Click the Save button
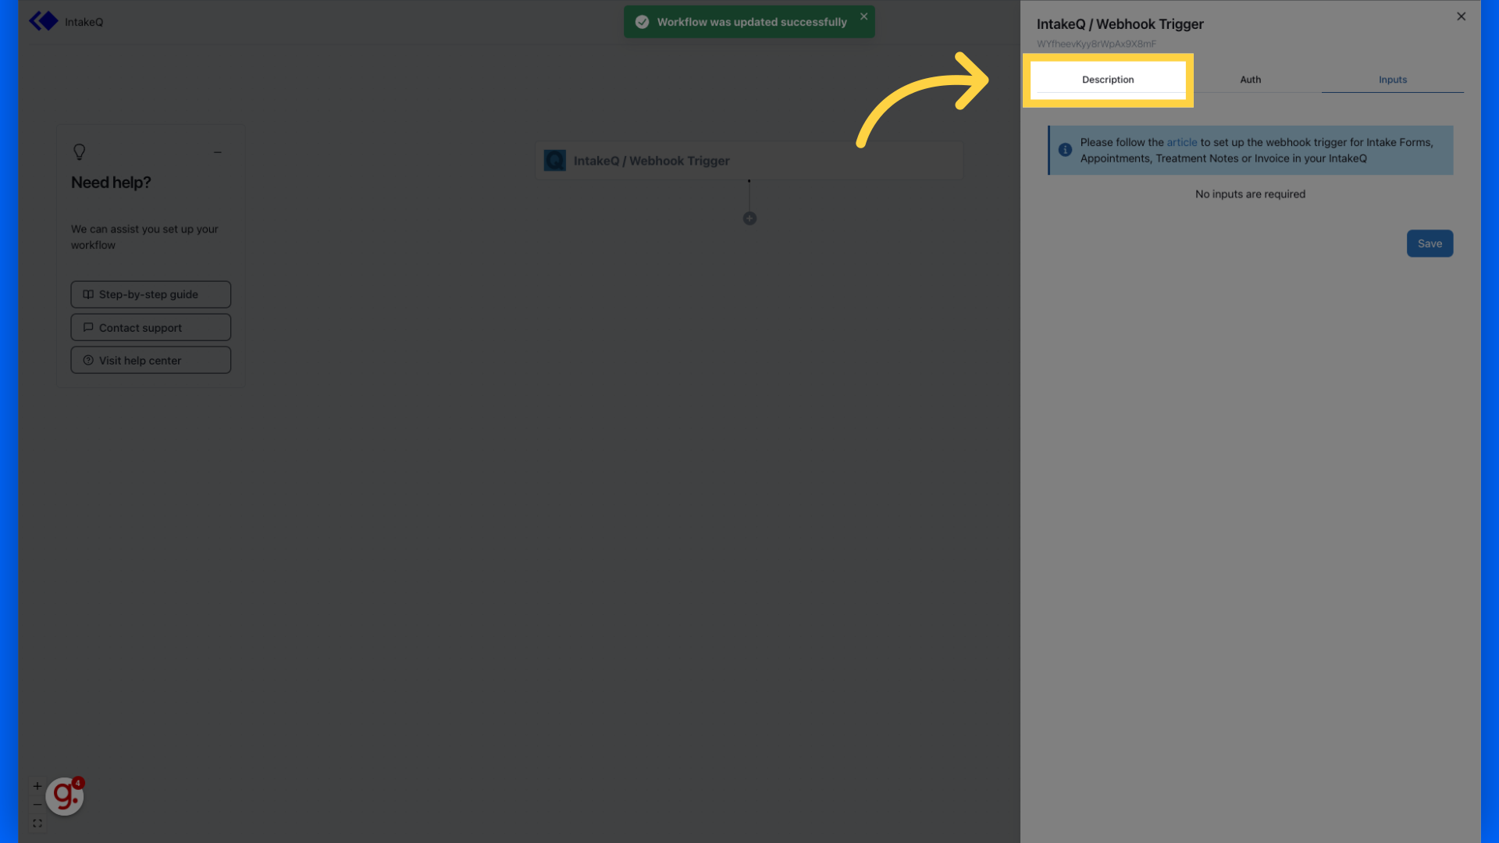1499x843 pixels. coord(1430,244)
